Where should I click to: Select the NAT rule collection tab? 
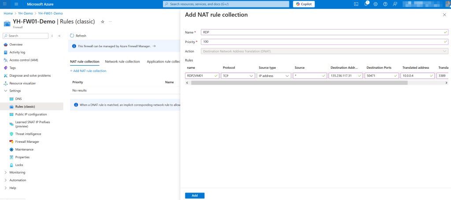tap(85, 62)
